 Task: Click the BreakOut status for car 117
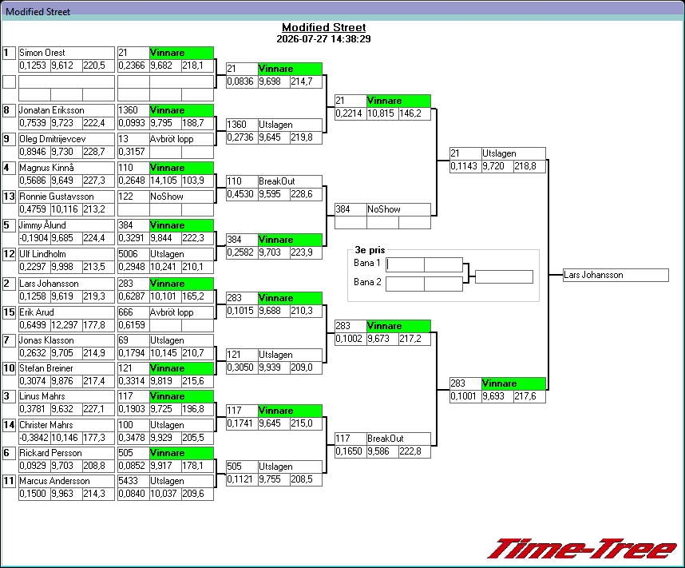click(399, 439)
